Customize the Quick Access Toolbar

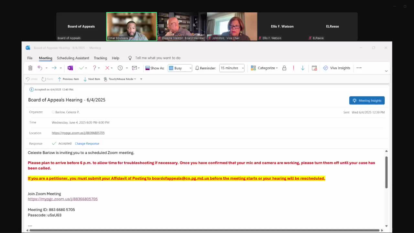[141, 79]
